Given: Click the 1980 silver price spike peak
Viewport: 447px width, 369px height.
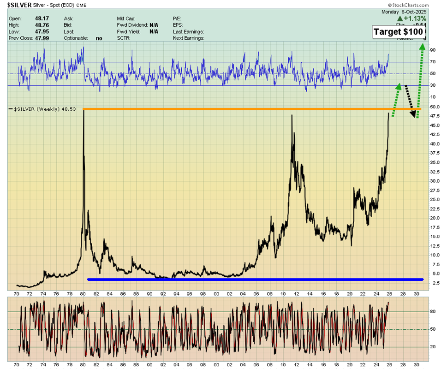Looking at the screenshot, I should click(83, 112).
